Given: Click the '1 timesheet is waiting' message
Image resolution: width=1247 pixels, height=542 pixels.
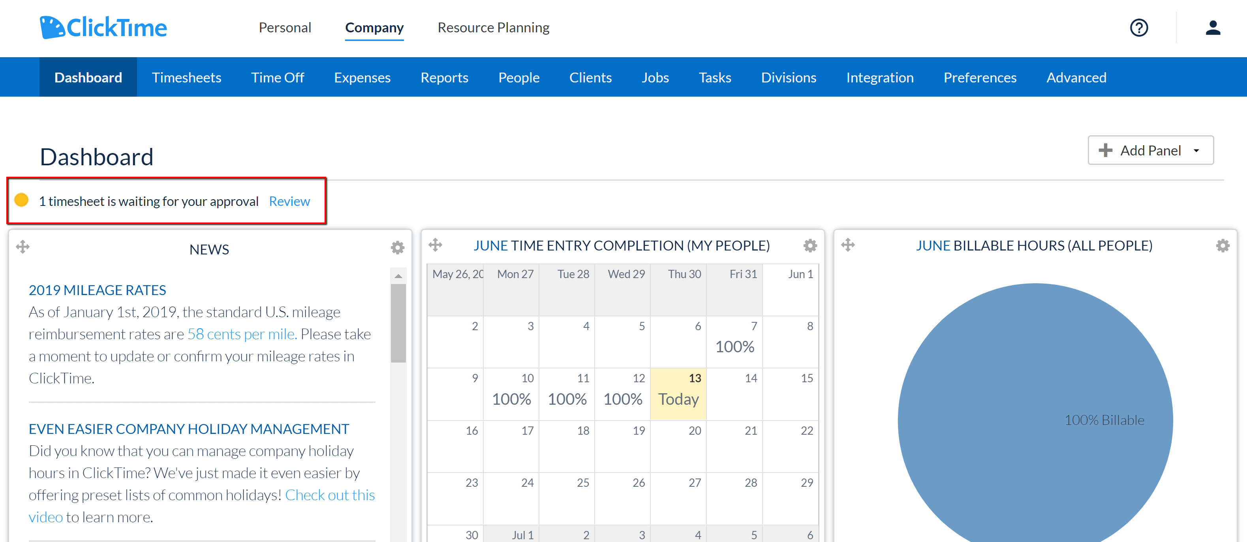Looking at the screenshot, I should 148,201.
